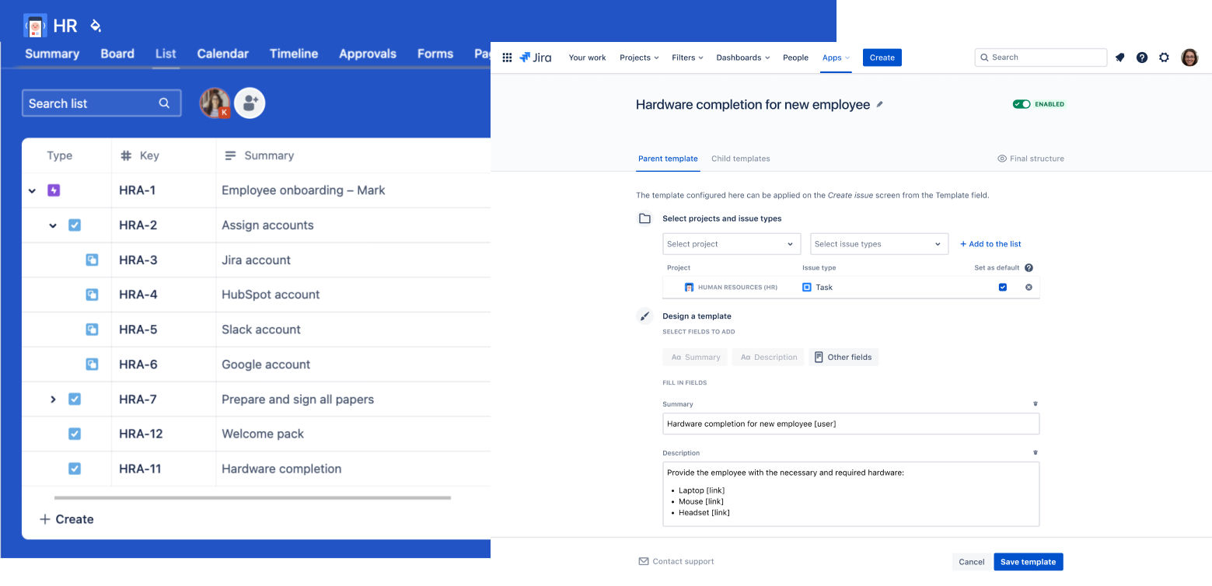Uncheck the Set as default checkbox
Image resolution: width=1212 pixels, height=586 pixels.
(x=1002, y=288)
